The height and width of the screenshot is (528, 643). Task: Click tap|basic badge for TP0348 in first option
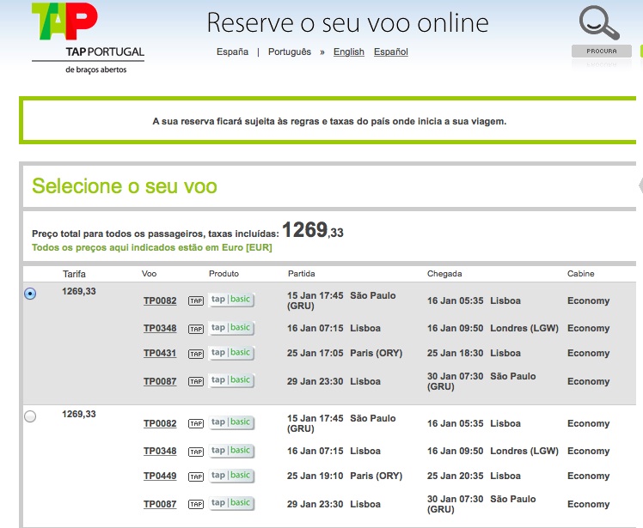tap(230, 328)
